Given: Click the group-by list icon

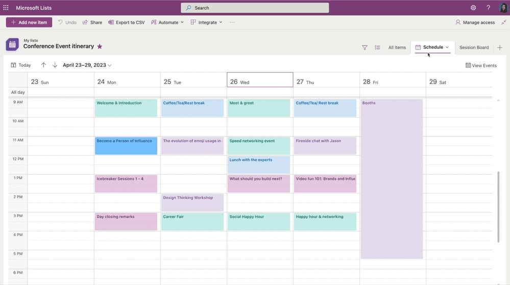Looking at the screenshot, I should 377,47.
